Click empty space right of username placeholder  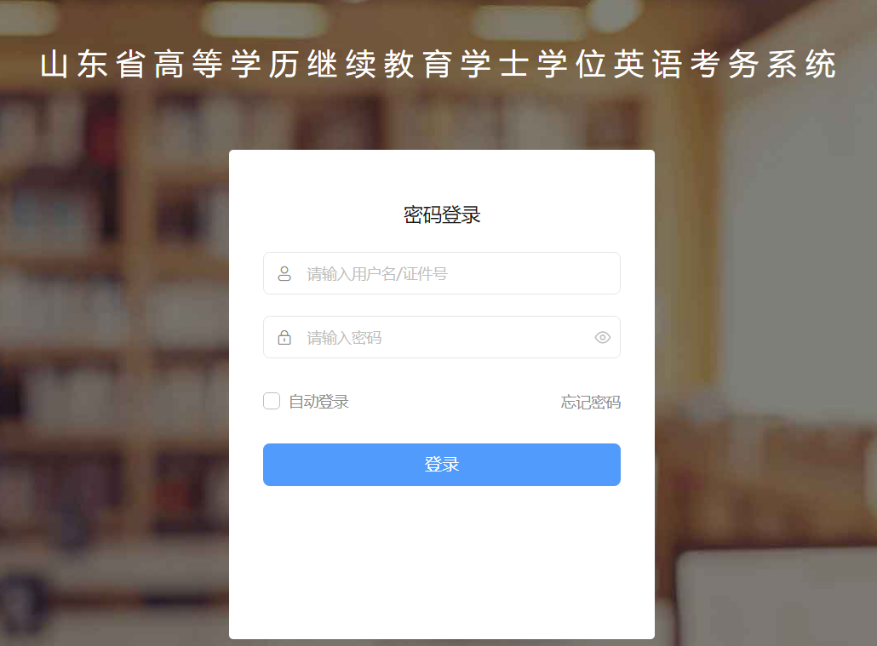click(x=531, y=273)
